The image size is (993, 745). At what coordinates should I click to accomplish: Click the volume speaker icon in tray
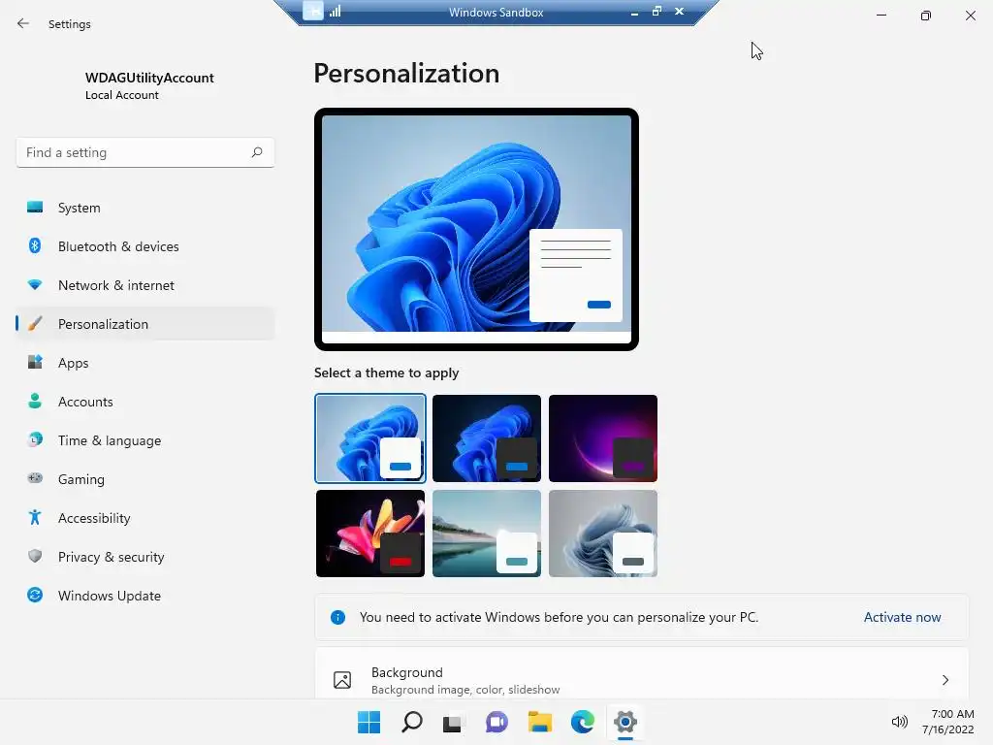click(x=899, y=722)
